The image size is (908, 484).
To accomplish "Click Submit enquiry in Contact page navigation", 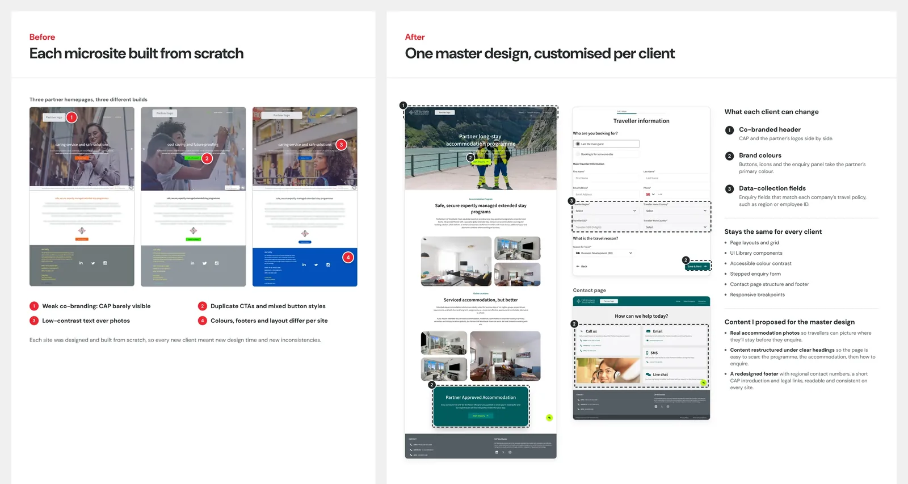I will [x=689, y=301].
